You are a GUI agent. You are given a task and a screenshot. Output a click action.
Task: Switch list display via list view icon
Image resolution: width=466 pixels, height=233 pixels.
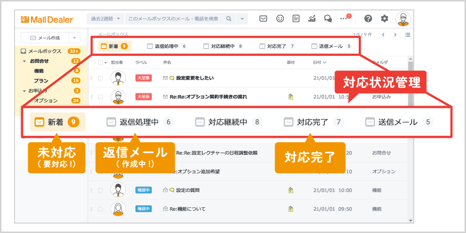click(408, 35)
